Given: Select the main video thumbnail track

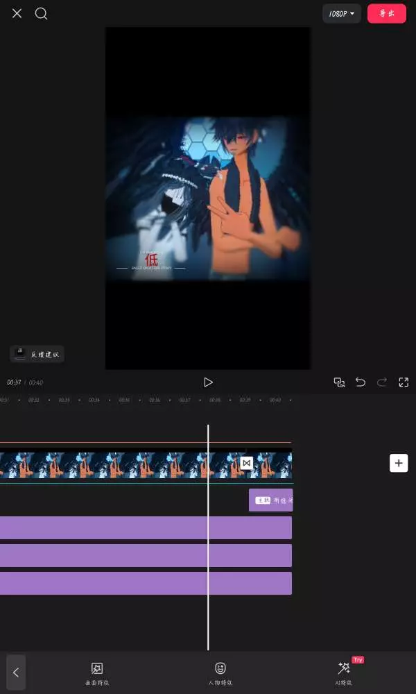Looking at the screenshot, I should (146, 465).
